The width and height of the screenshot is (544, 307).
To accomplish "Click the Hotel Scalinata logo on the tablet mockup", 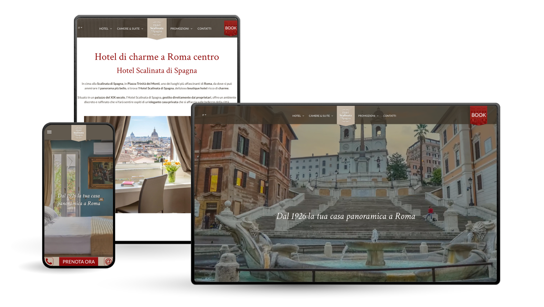I will [x=157, y=29].
